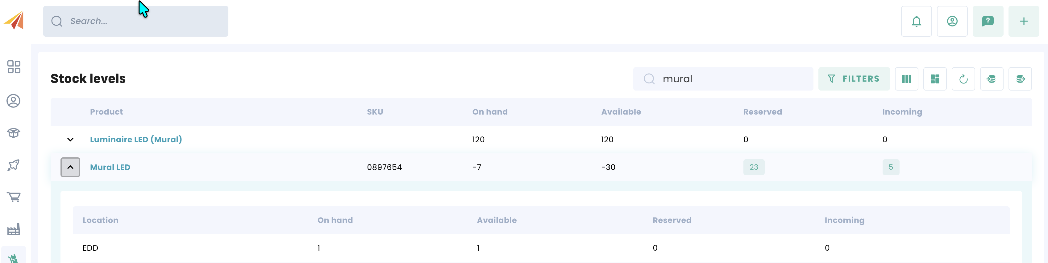Open the contacts icon in sidebar
1048x263 pixels.
(x=14, y=101)
